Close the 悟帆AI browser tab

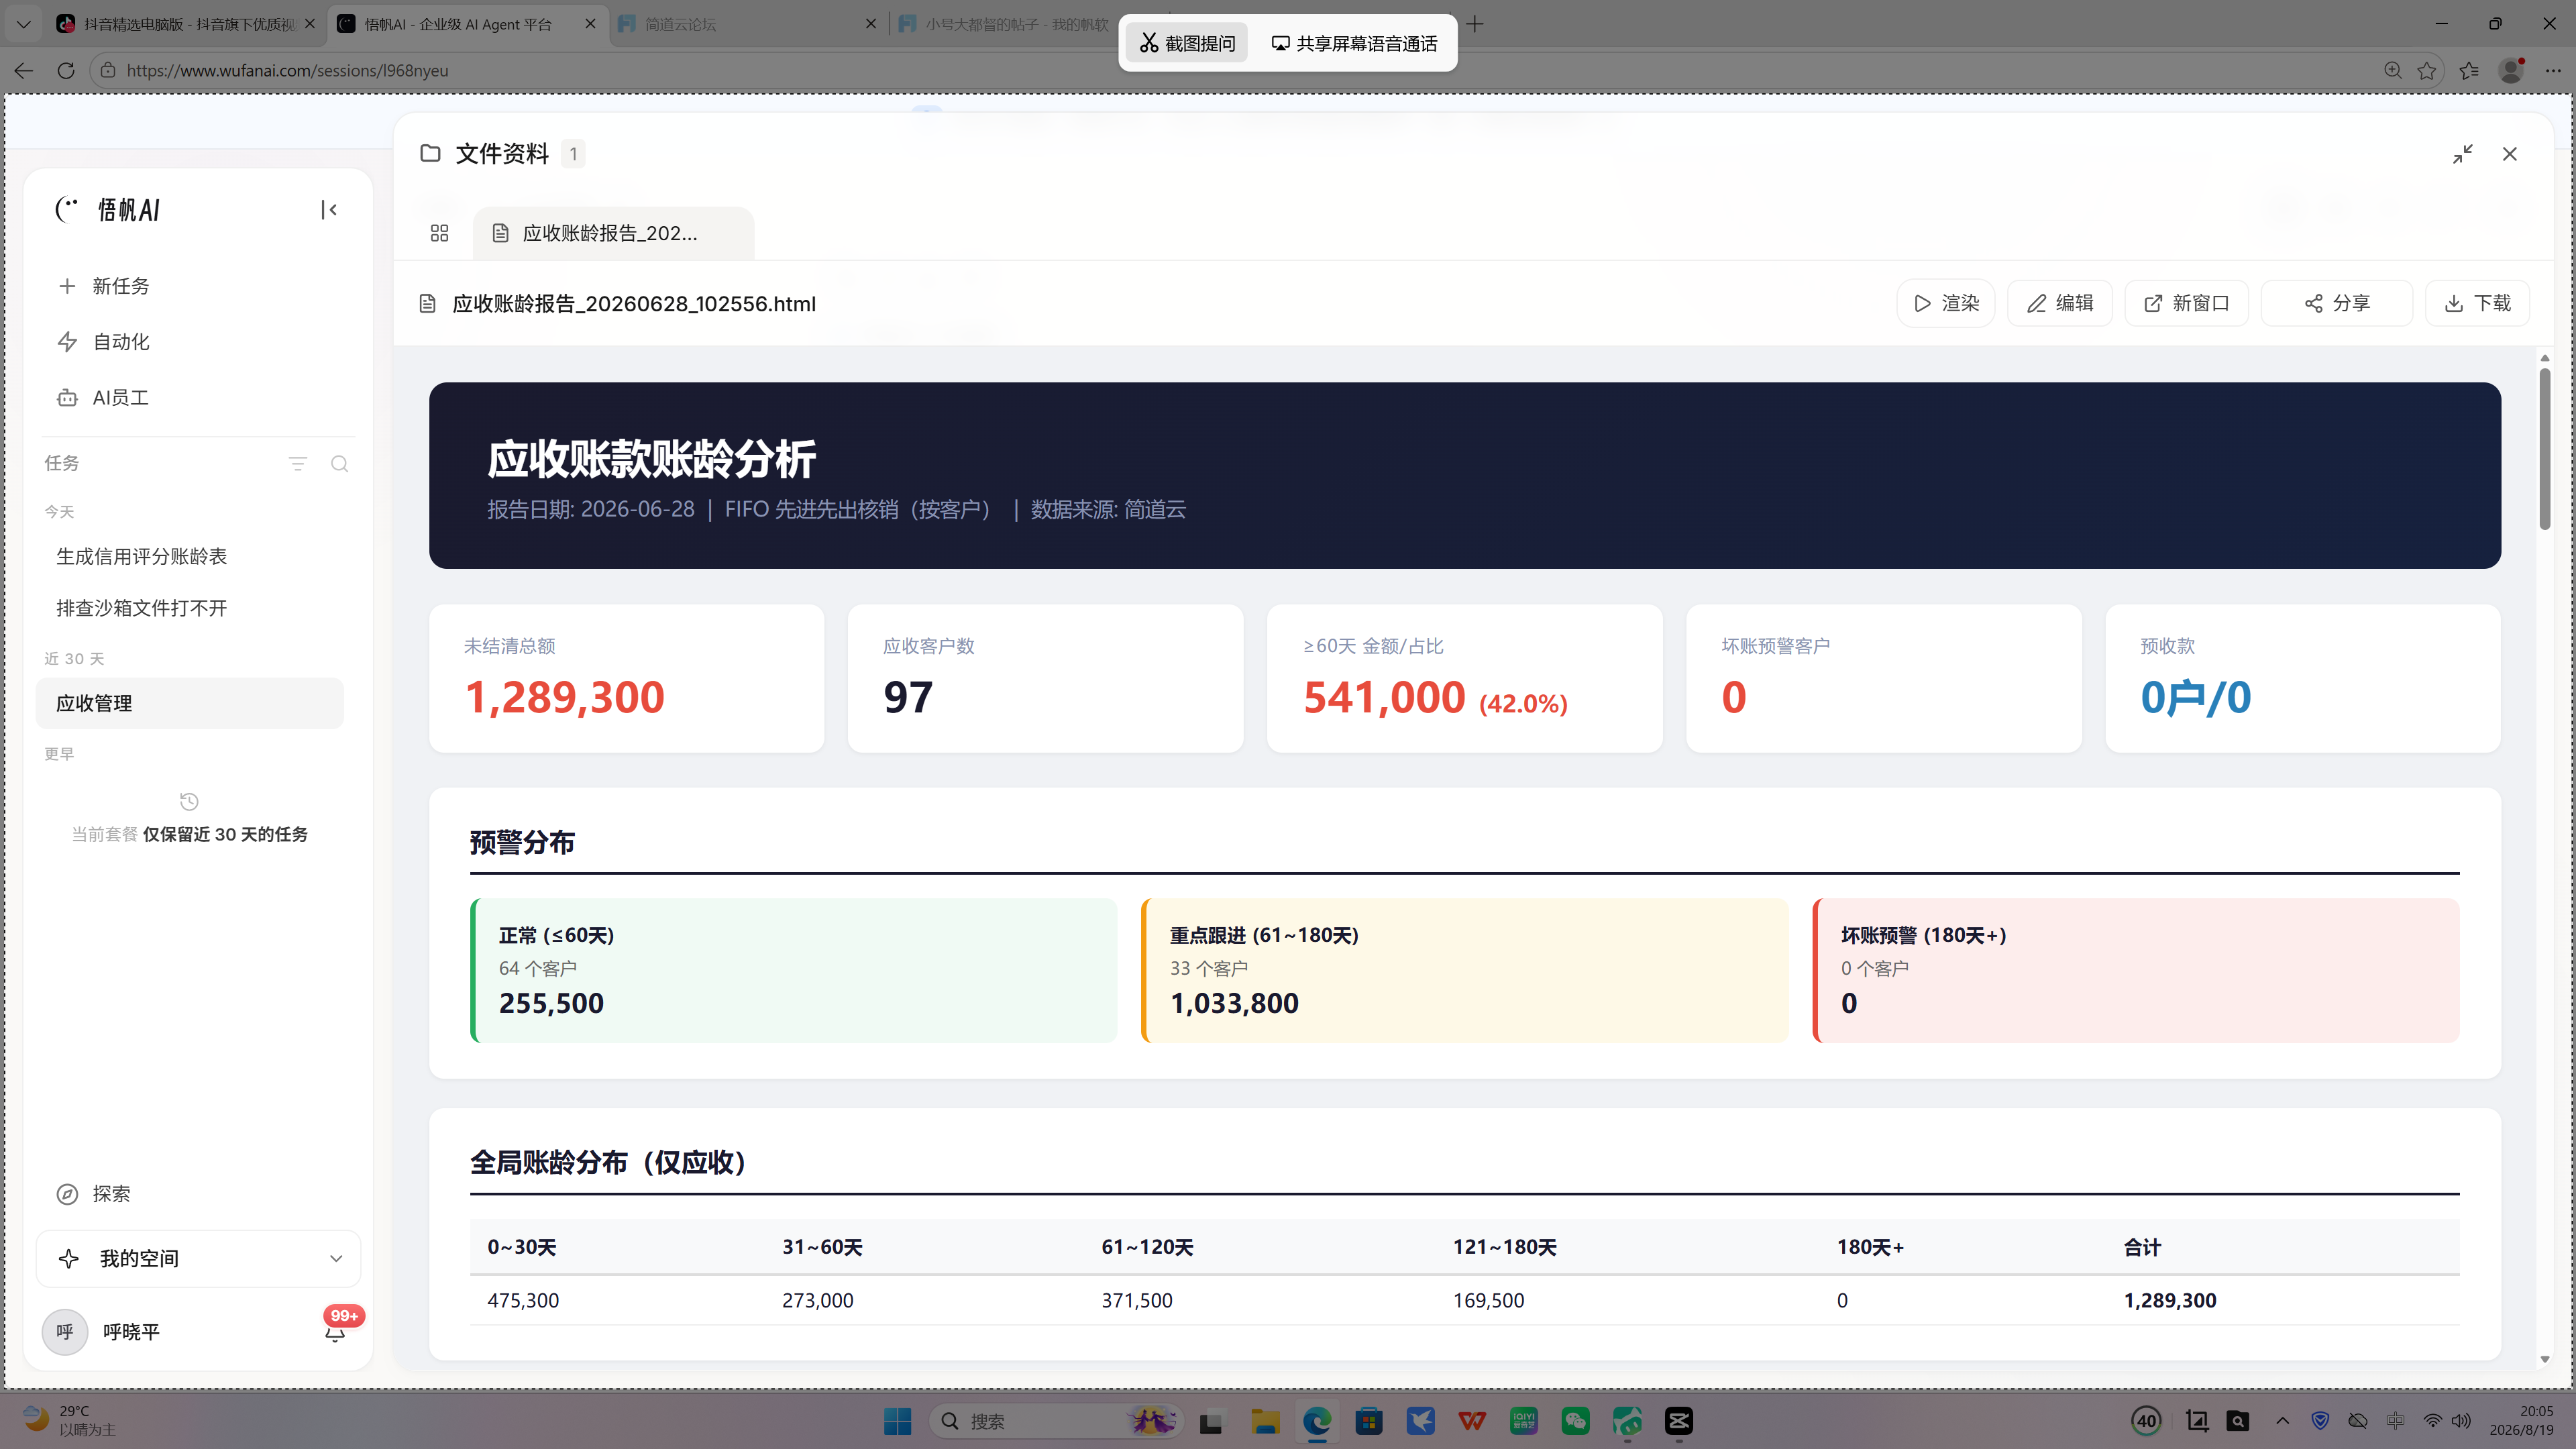[591, 24]
